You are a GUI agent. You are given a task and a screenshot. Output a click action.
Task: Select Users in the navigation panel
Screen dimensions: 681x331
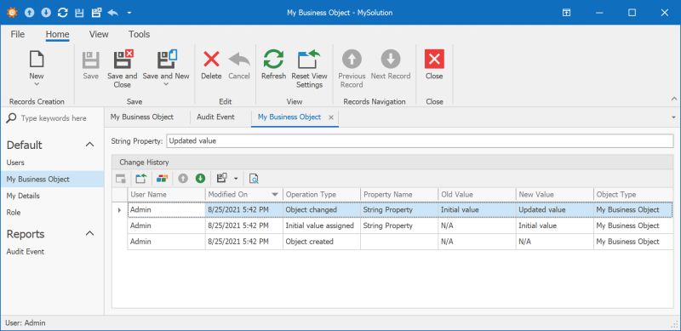click(x=15, y=163)
